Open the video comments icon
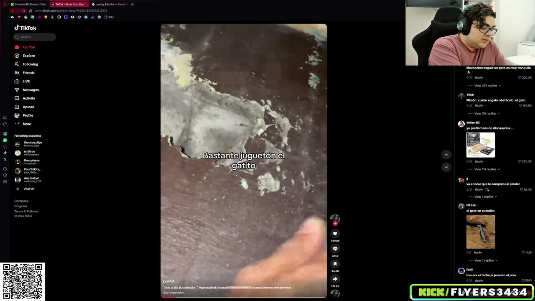The height and width of the screenshot is (301, 535). [x=335, y=249]
